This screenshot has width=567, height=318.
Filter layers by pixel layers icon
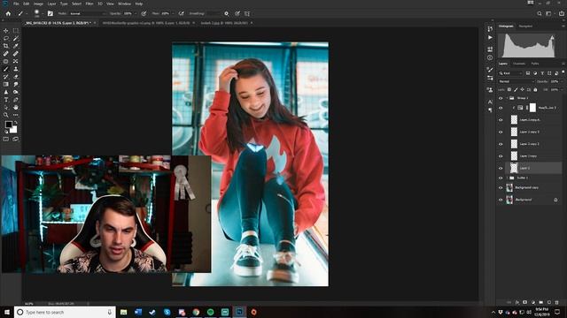[x=528, y=73]
